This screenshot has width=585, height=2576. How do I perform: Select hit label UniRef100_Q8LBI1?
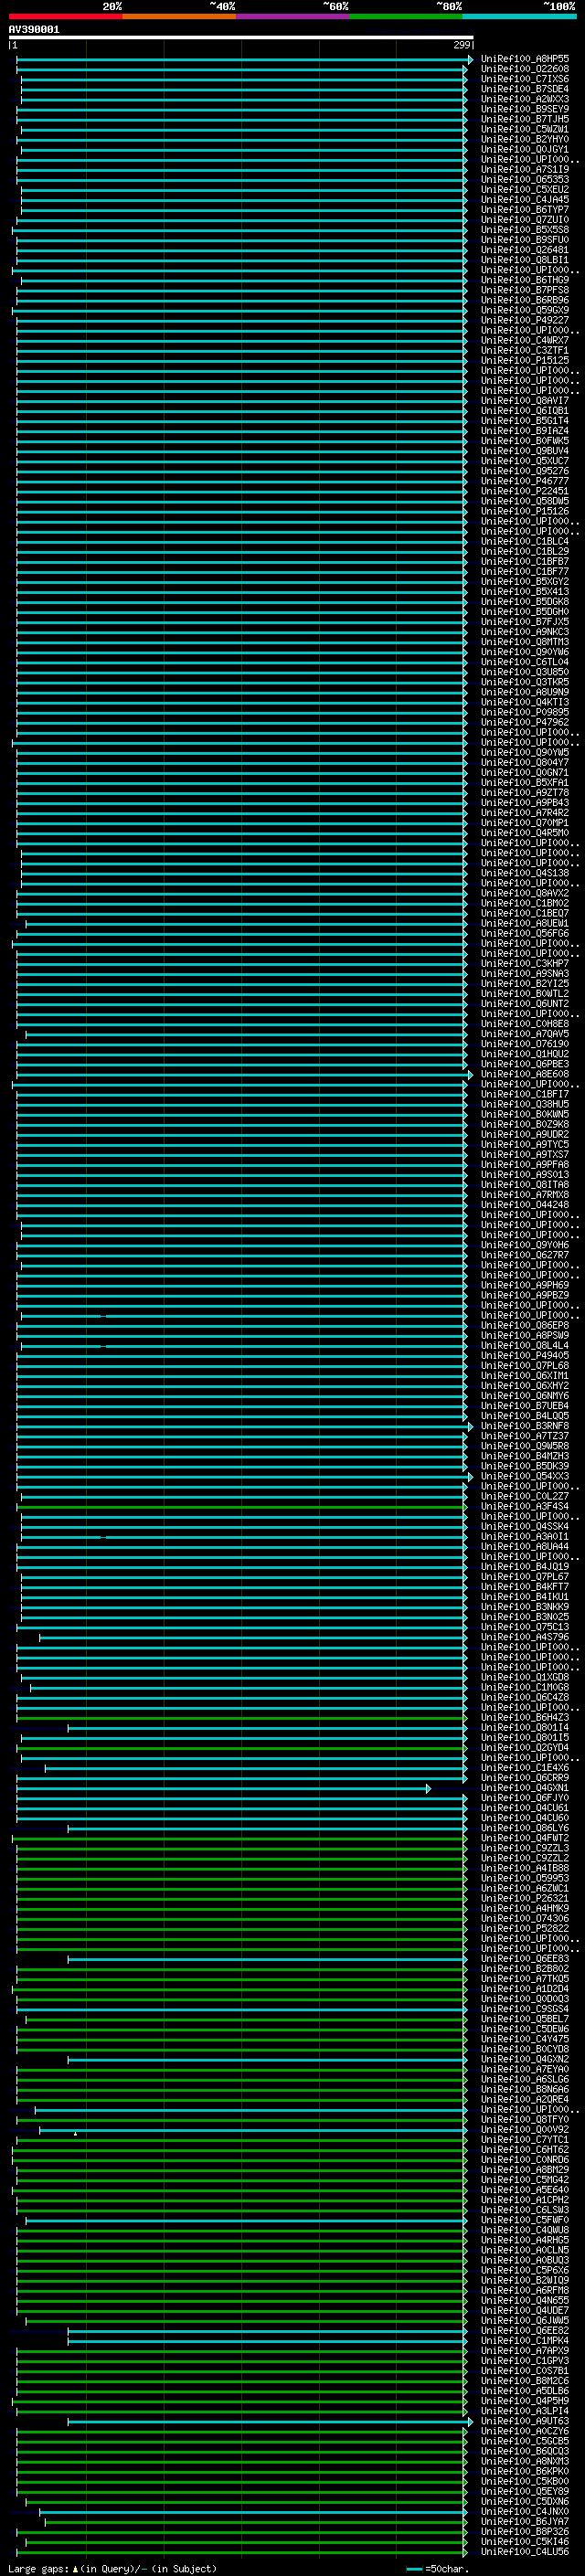[x=525, y=260]
